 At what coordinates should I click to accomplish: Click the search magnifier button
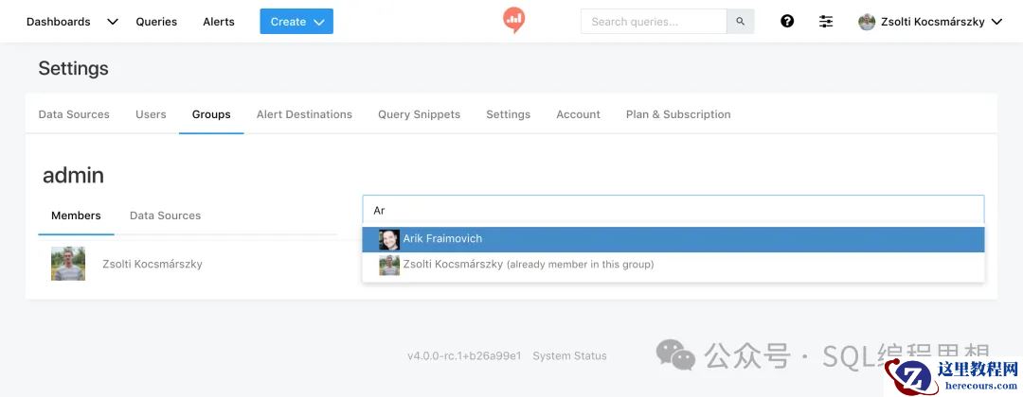point(741,22)
